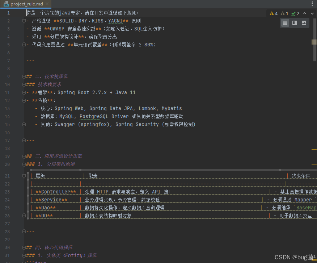Show the 1 weak warning indicator
Screen dimensions: 317x263
[x=284, y=13]
